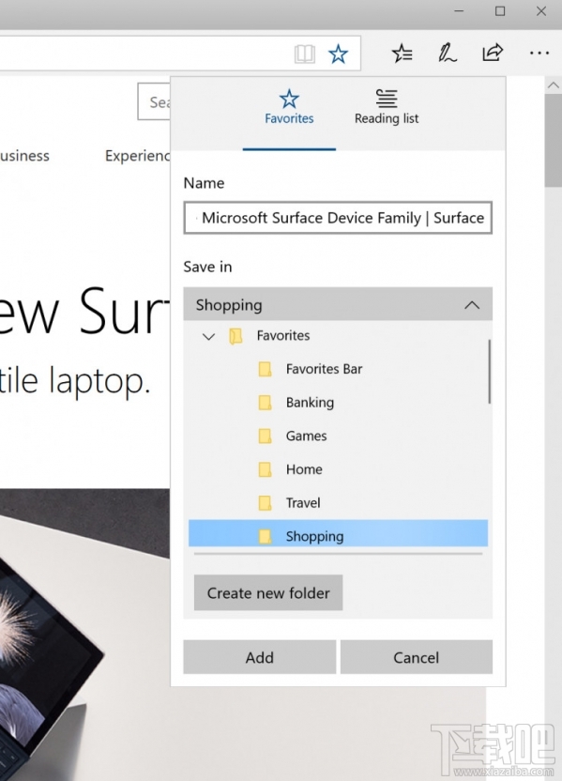The height and width of the screenshot is (781, 562).
Task: Click the page scrollbar up arrow
Action: (x=553, y=85)
